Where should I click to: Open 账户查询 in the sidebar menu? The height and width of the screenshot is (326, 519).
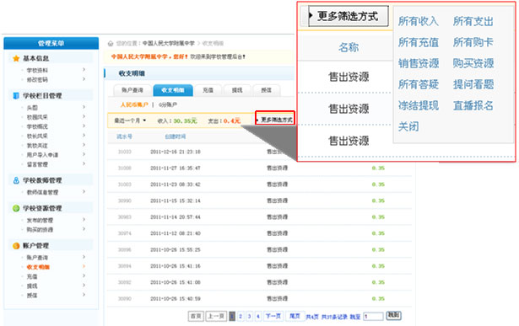pyautogui.click(x=37, y=258)
